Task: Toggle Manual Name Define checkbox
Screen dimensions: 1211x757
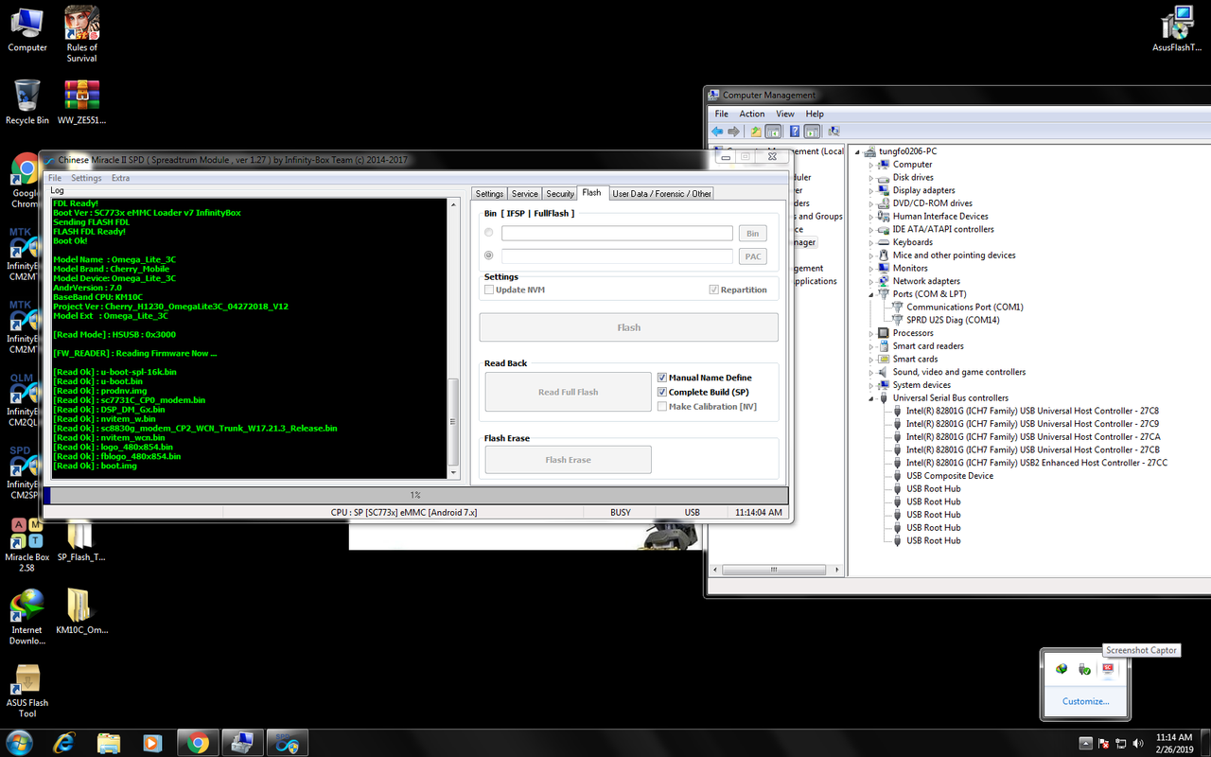Action: pos(662,378)
